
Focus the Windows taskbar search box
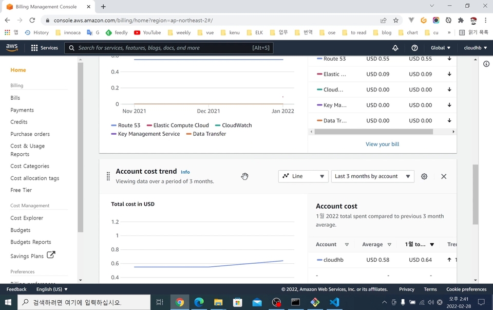click(84, 302)
